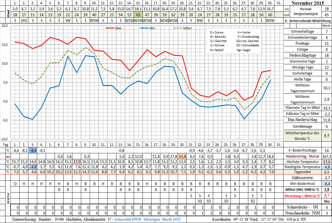Click the red Abweichung v. Mittel label
This screenshot has height=223, width=332.
click(302, 196)
